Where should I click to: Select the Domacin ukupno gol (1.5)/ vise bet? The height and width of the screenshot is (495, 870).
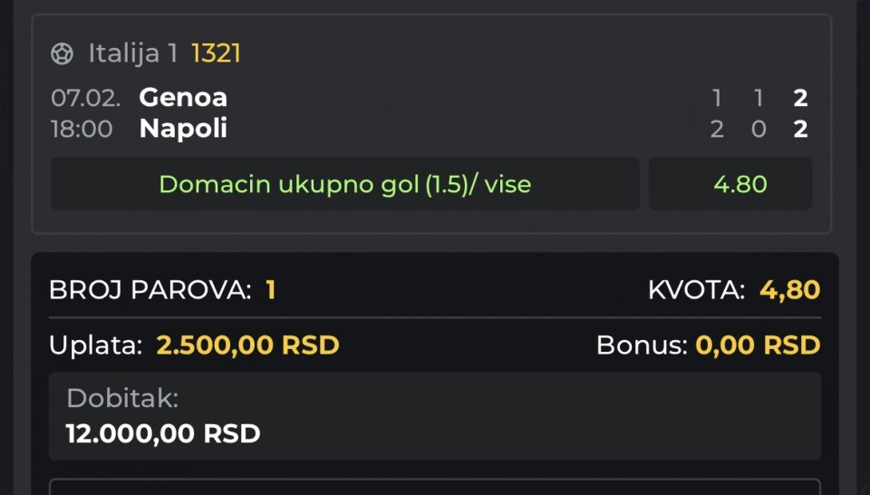344,185
